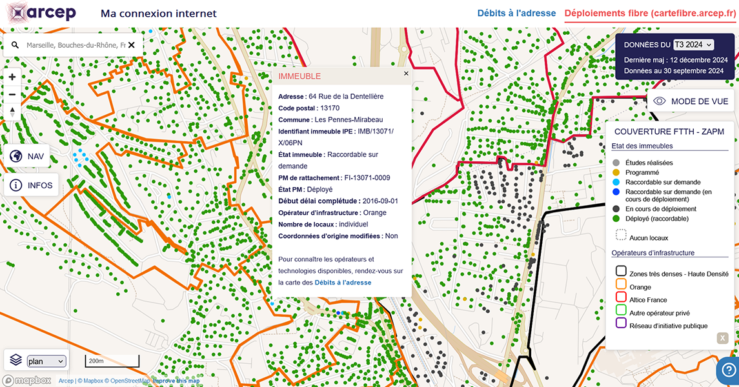The width and height of the screenshot is (739, 387).
Task: Reset map compass orientation
Action: point(12,112)
